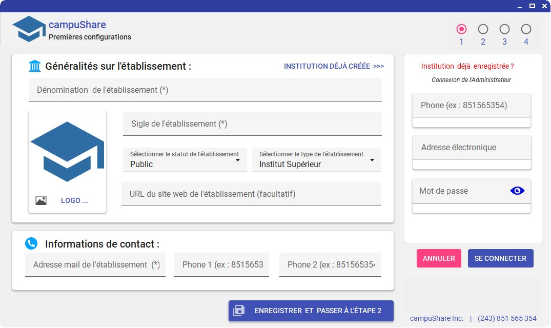Click ENREGISTRER ET PASSER À L'ÉTAPE 2
The image size is (551, 328).
coord(311,311)
